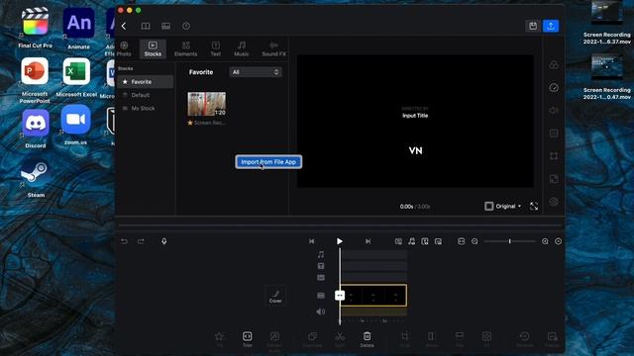Image resolution: width=634 pixels, height=356 pixels.
Task: Click the music note track icon
Action: click(321, 255)
